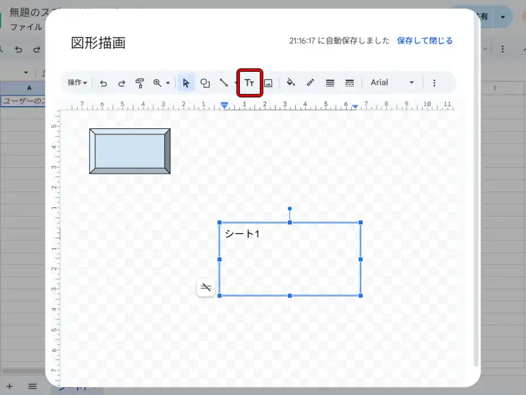The image size is (526, 395).
Task: Click undo in the spreadsheet toolbar behind
Action: pyautogui.click(x=18, y=49)
